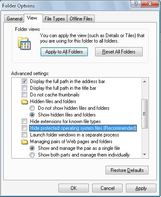Click the Managing pairs of Web pages folder icon
Viewport: 161px width, 197px height.
tap(25, 142)
